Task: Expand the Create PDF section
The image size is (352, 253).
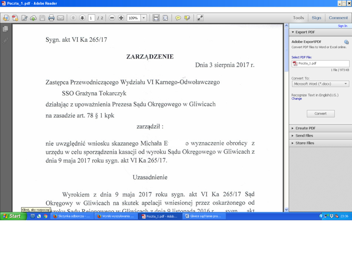Action: [305, 128]
